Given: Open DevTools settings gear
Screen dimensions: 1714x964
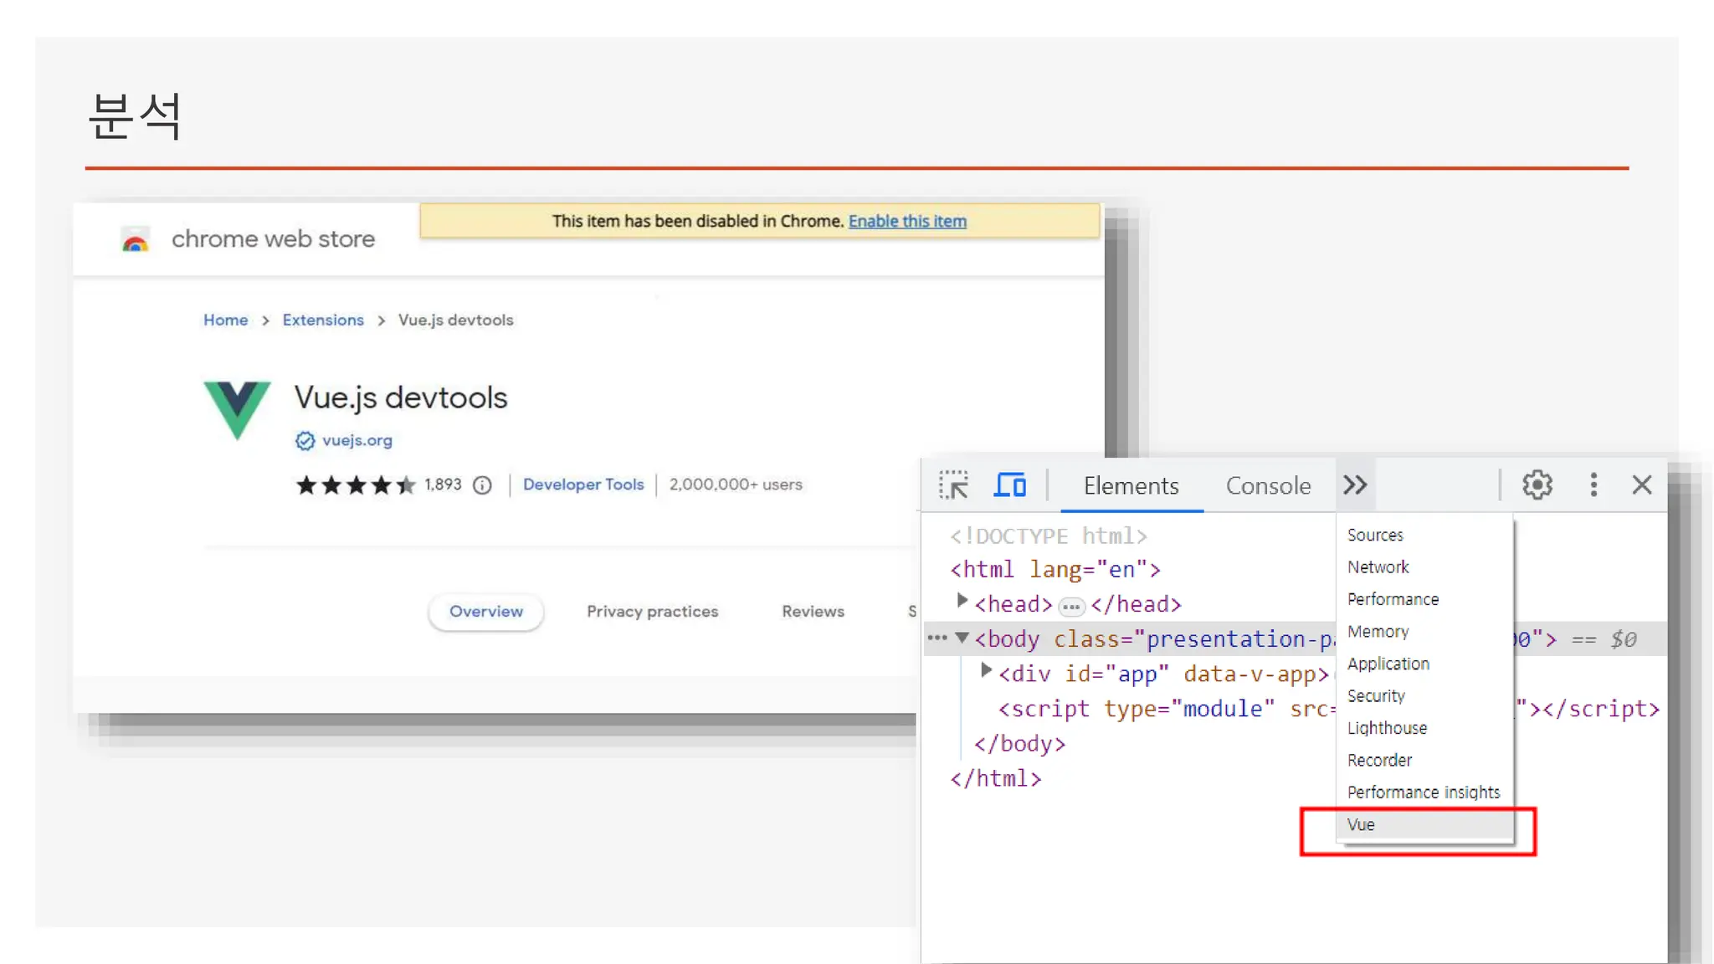Looking at the screenshot, I should pyautogui.click(x=1537, y=485).
